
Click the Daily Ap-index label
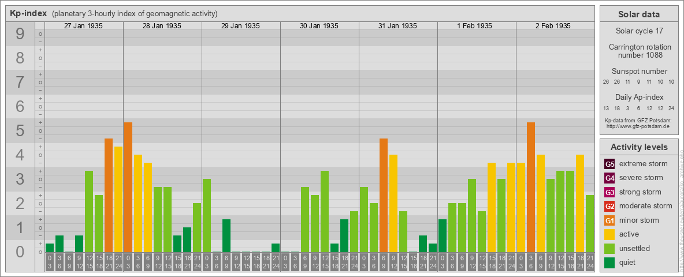point(638,97)
